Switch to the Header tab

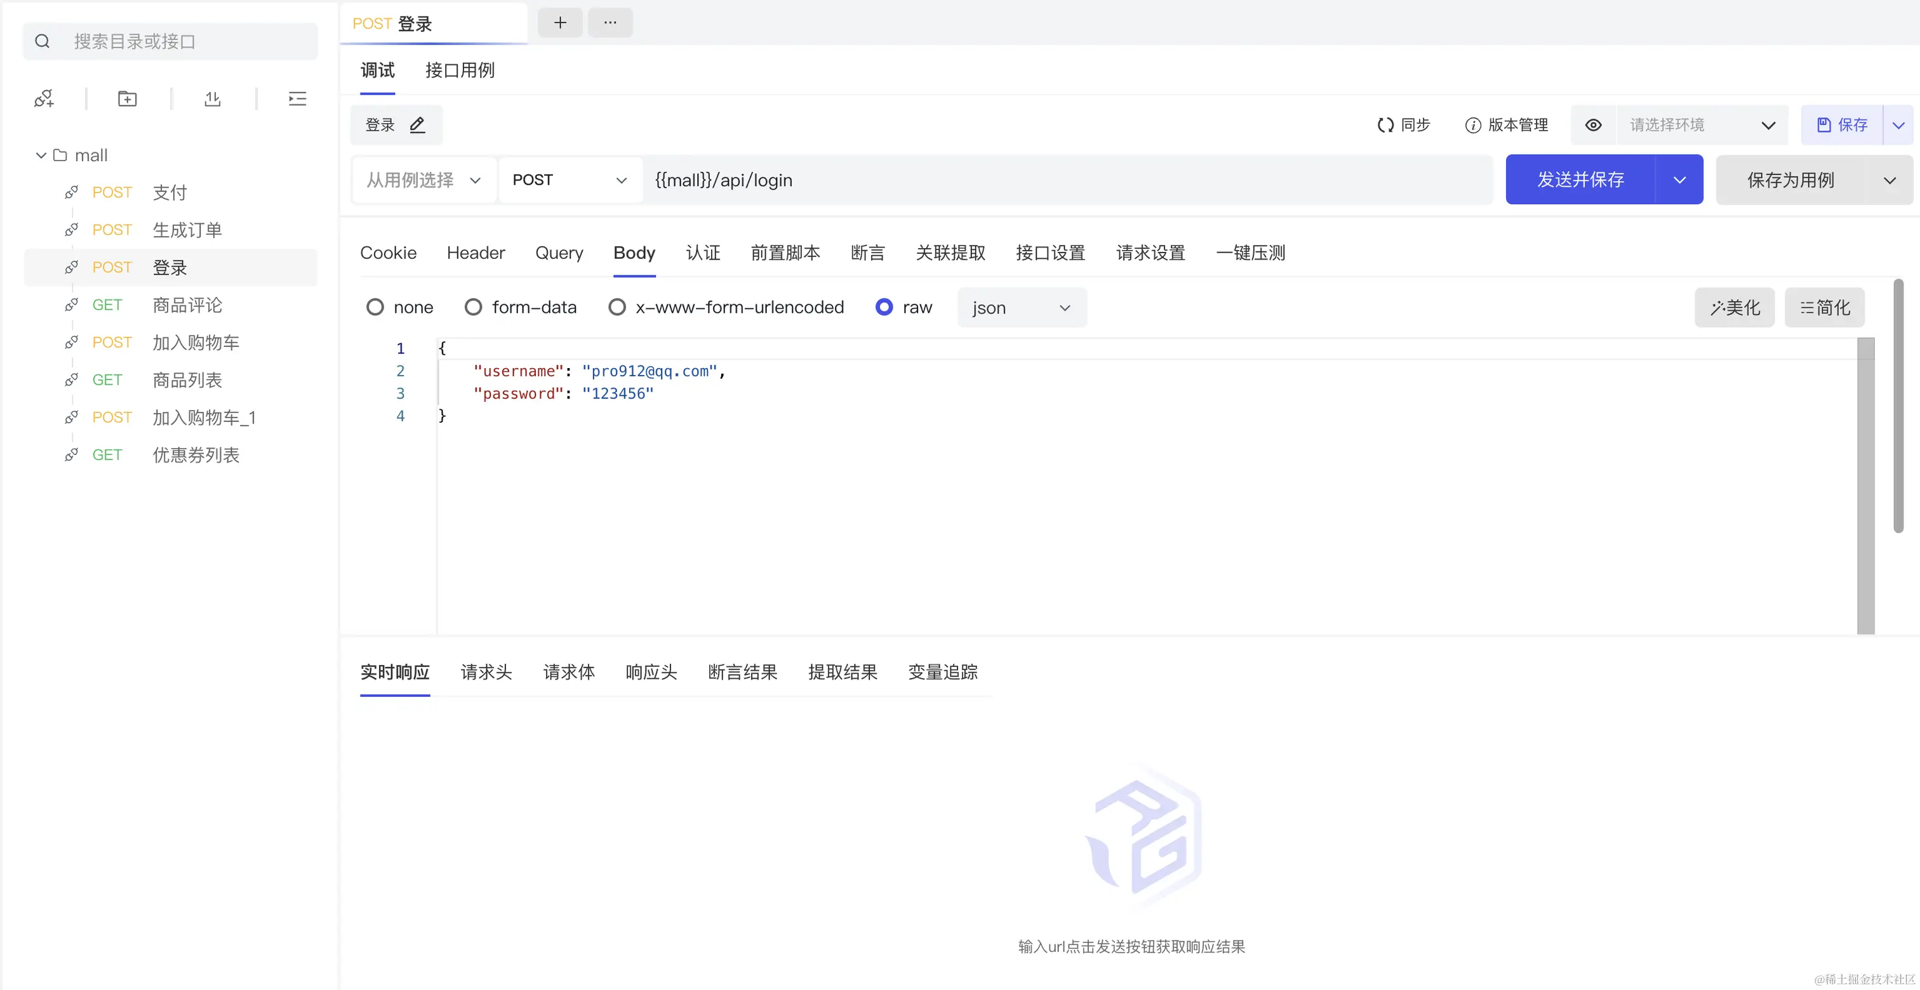pyautogui.click(x=476, y=253)
